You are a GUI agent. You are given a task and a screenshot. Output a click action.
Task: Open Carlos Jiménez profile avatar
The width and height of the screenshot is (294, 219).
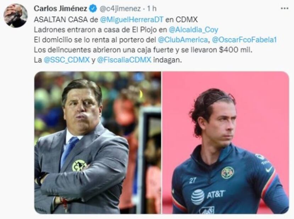[x=16, y=16]
